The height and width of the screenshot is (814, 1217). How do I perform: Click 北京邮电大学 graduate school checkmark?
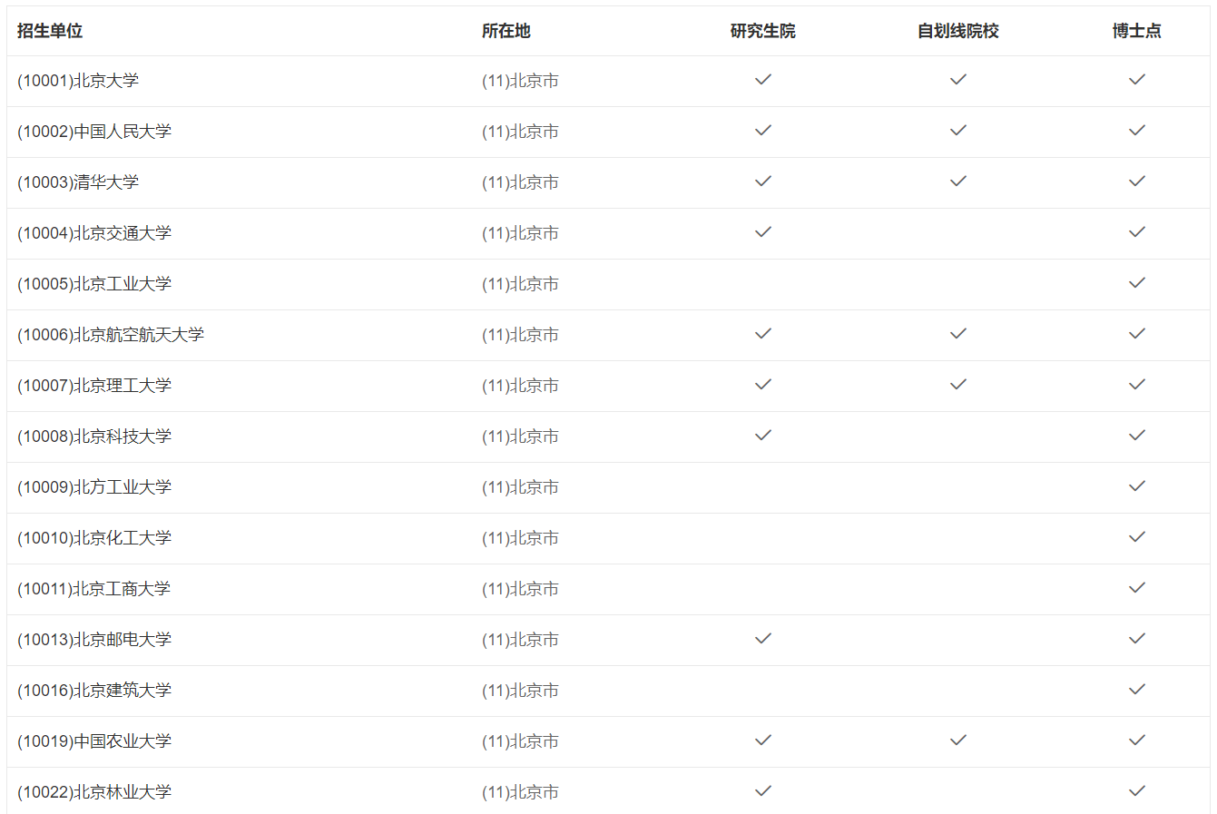pos(763,639)
